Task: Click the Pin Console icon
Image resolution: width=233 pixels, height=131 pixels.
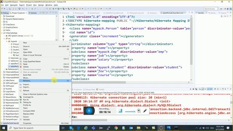Action: coord(215,89)
